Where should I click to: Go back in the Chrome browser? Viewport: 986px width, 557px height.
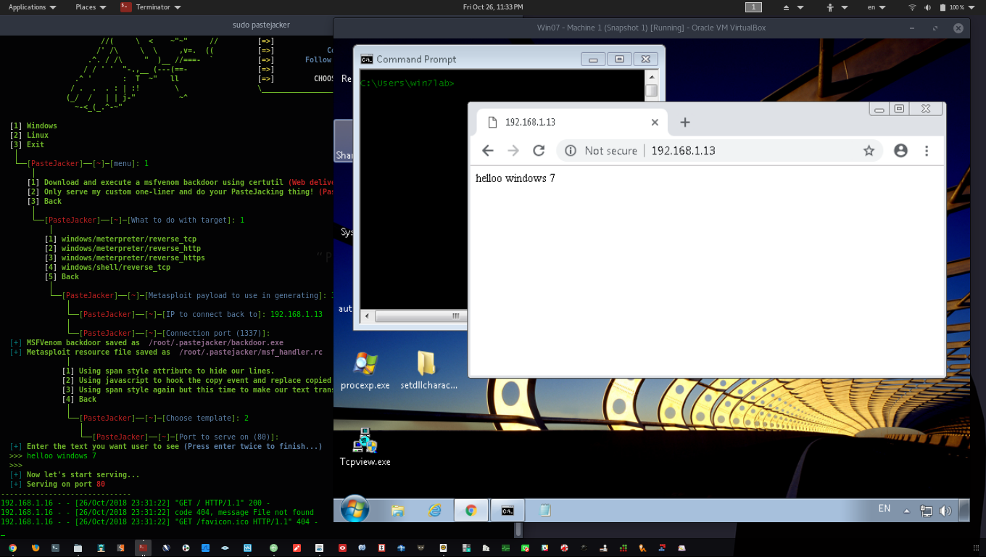tap(488, 151)
